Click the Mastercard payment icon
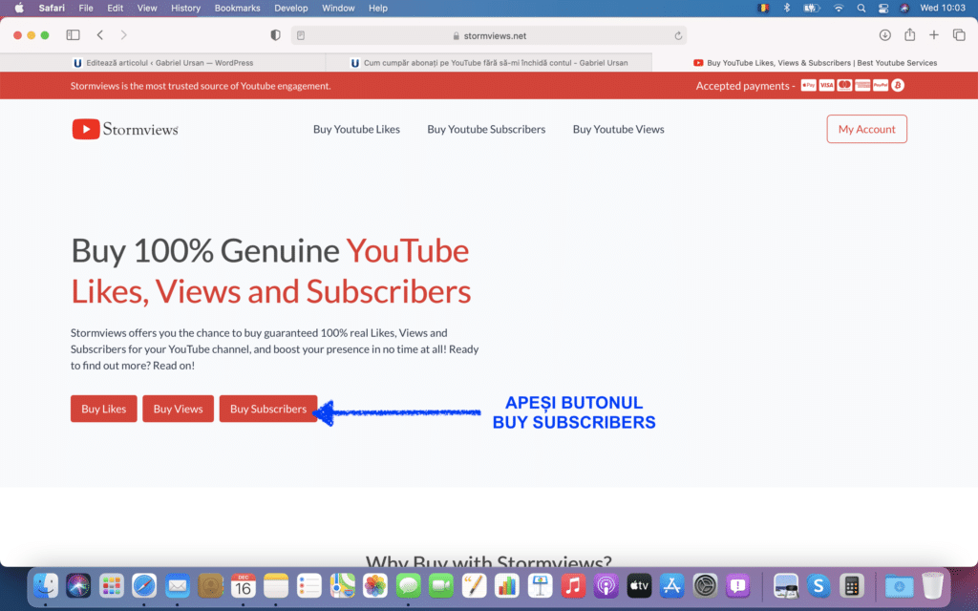This screenshot has width=978, height=611. (x=844, y=85)
